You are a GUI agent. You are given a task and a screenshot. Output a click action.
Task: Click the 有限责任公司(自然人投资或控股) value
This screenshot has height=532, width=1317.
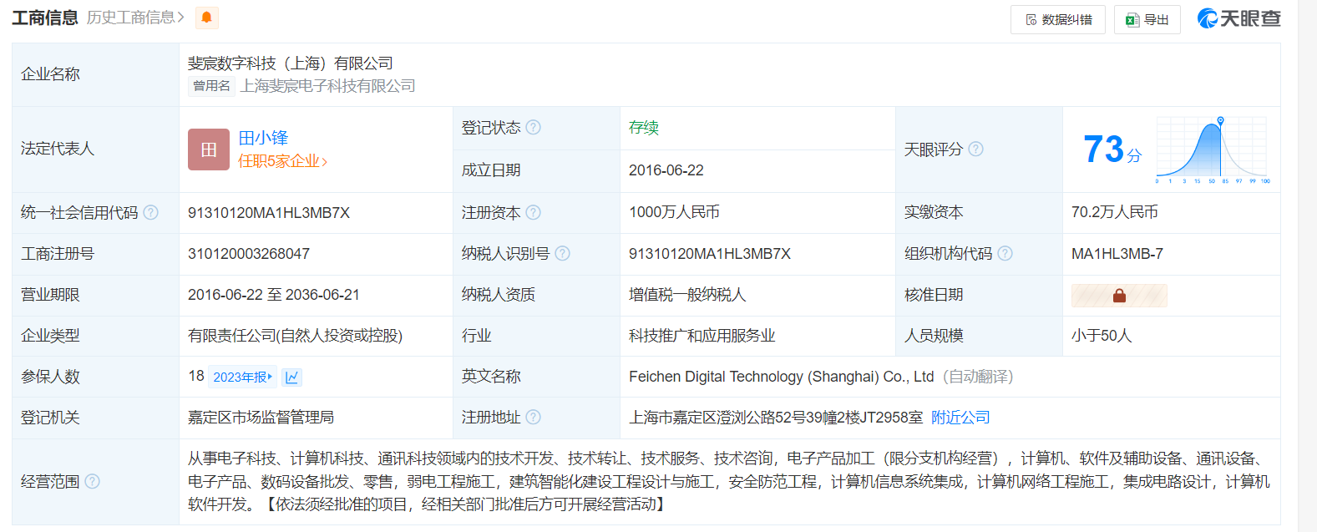point(295,336)
